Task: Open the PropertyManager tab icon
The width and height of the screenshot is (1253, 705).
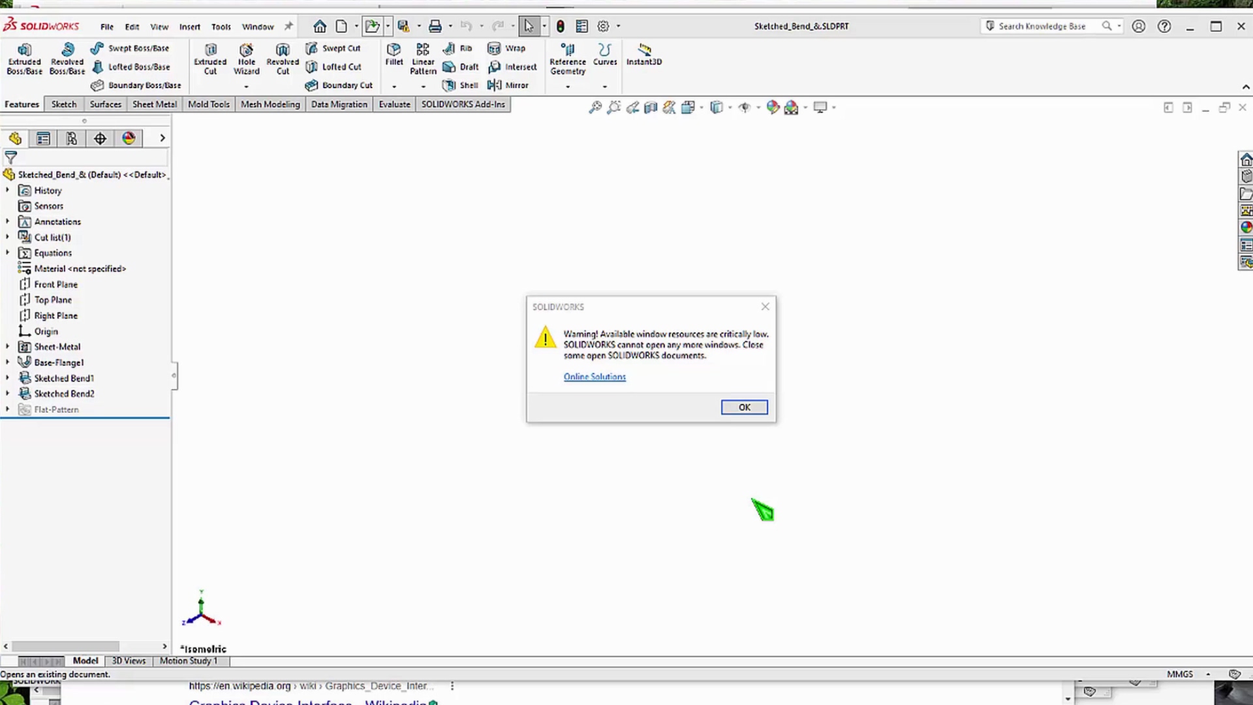Action: tap(43, 138)
